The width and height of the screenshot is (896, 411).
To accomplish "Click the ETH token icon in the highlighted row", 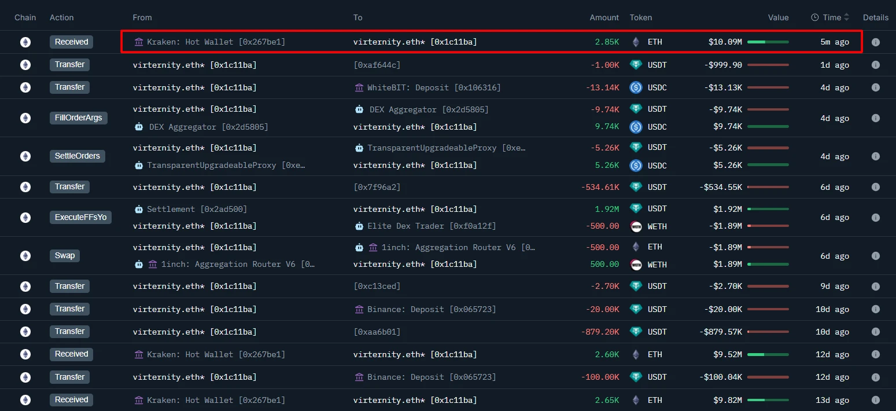I will pyautogui.click(x=635, y=42).
